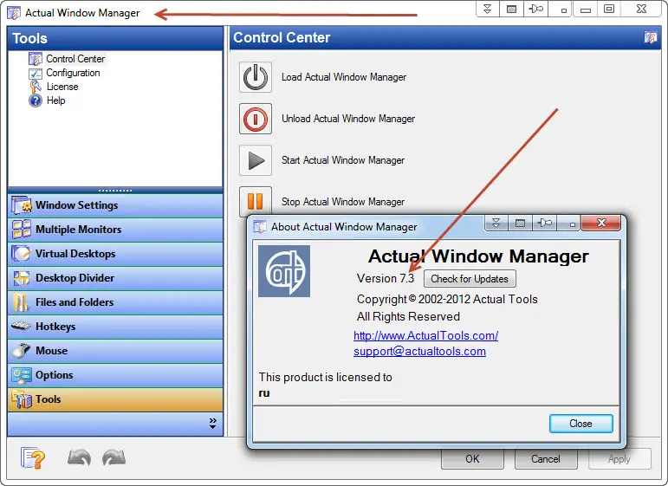The height and width of the screenshot is (486, 668).
Task: Click the About dialog title bar icon
Action: pos(260,227)
